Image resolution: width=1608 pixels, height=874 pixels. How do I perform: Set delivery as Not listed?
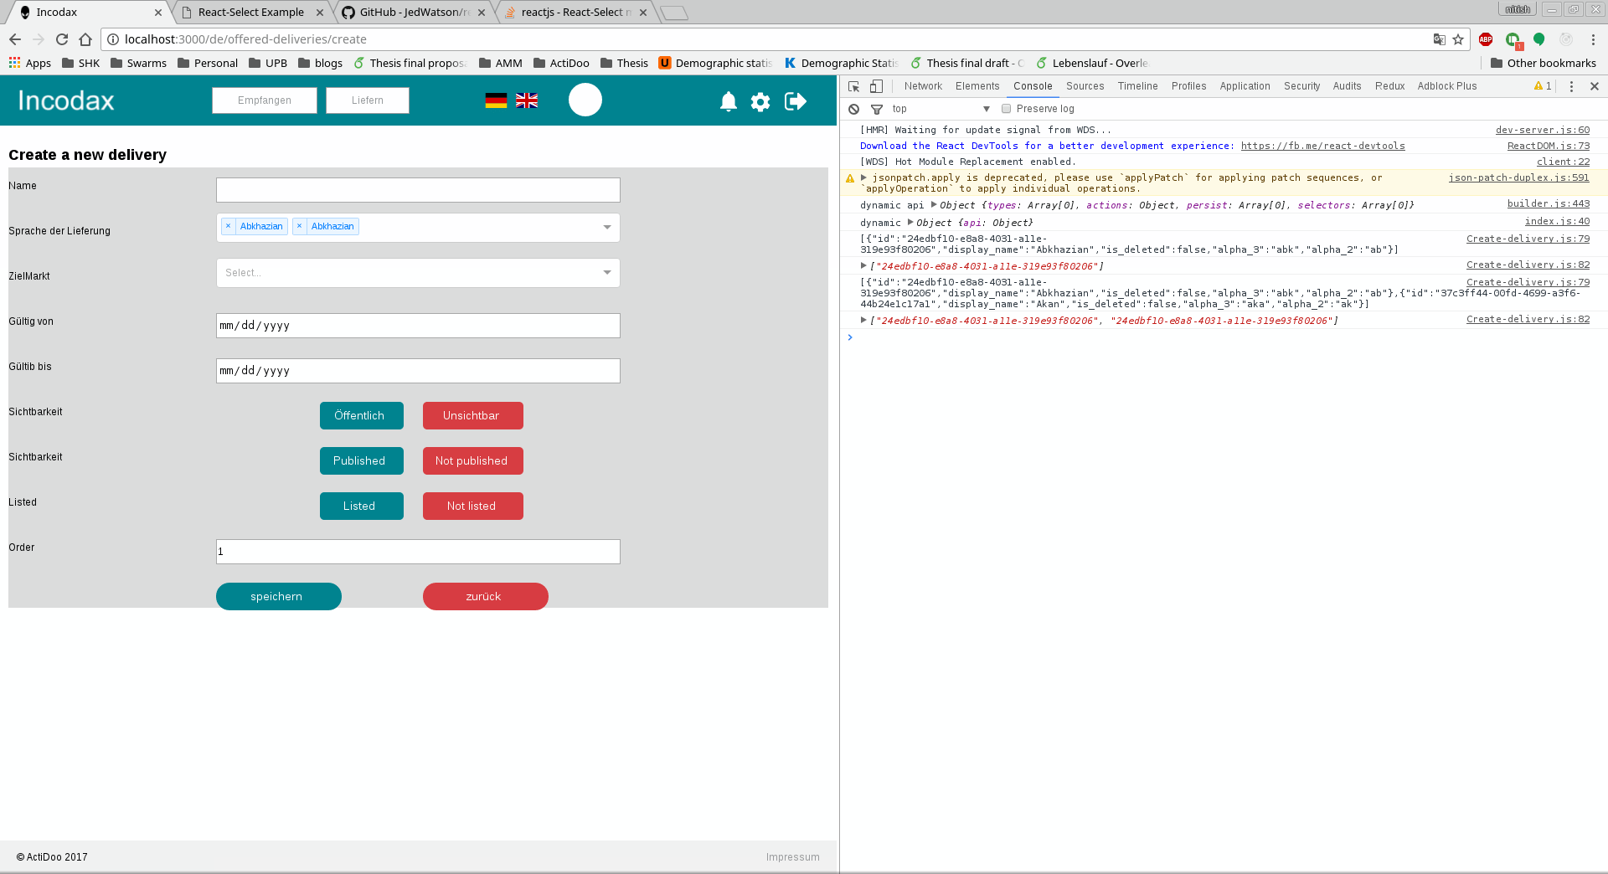tap(473, 506)
